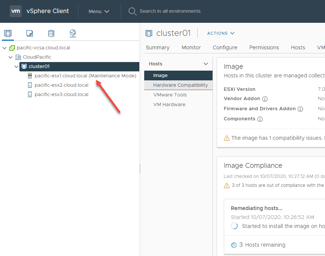This screenshot has width=325, height=256.
Task: Open the Networking inventory view icon
Action: coord(73,33)
